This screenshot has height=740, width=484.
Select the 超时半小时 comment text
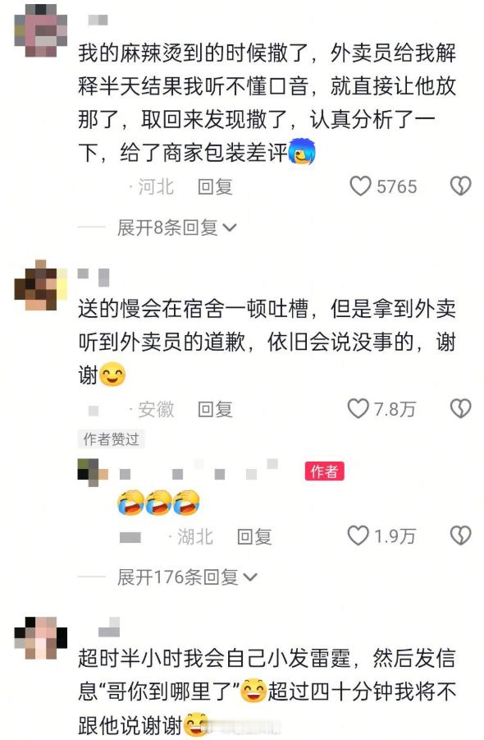(267, 692)
